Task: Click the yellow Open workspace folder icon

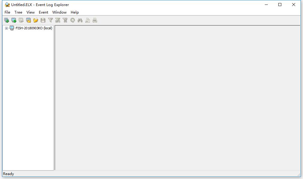Action: 36,20
